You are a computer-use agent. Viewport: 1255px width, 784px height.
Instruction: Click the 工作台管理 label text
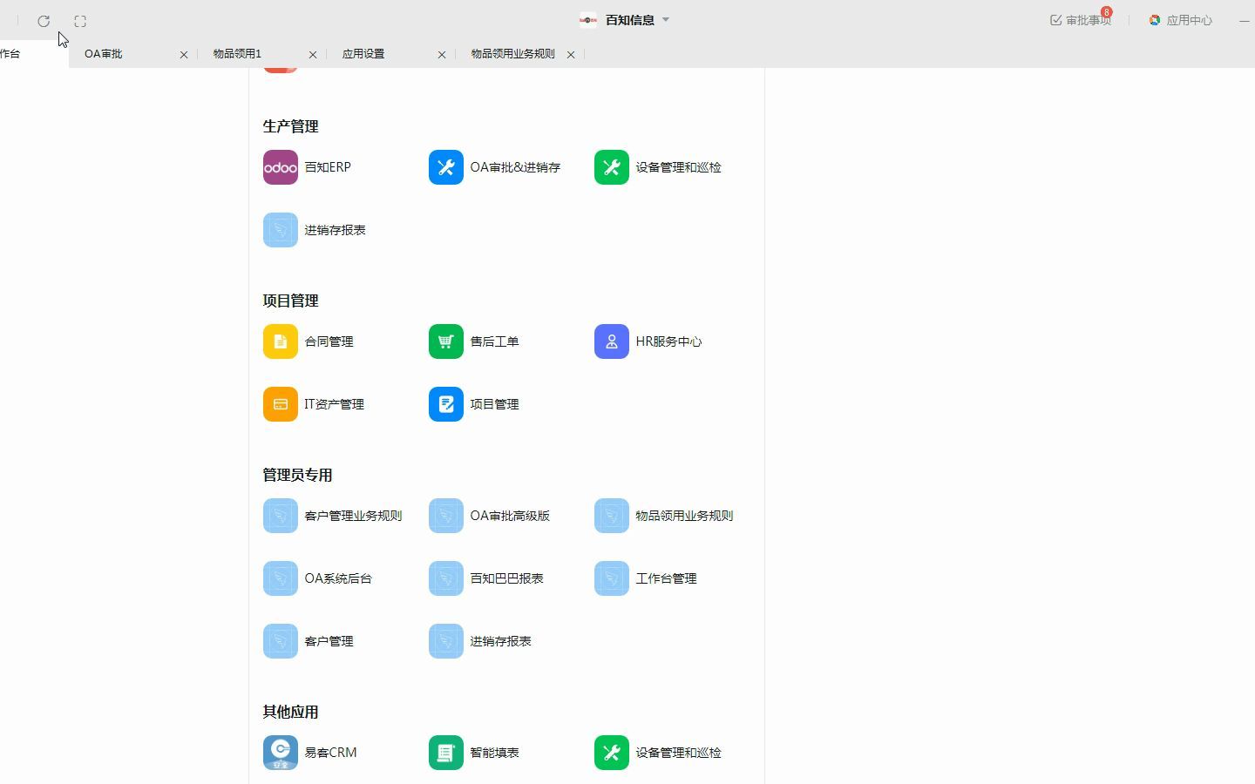pos(666,578)
